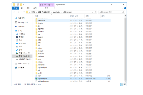Click the vertical scrollbar up arrow

(126, 16)
